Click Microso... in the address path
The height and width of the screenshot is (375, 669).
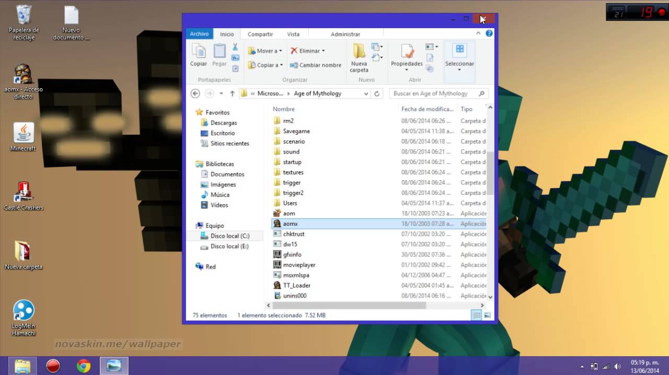[270, 93]
